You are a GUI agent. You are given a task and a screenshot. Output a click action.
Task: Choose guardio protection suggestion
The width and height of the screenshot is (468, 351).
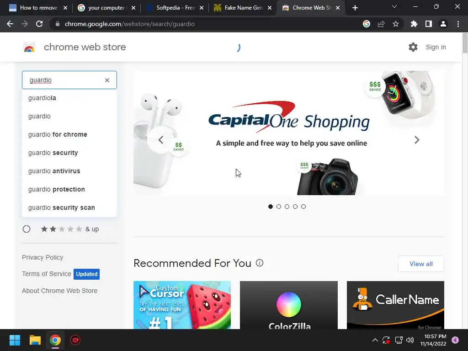tap(69, 189)
